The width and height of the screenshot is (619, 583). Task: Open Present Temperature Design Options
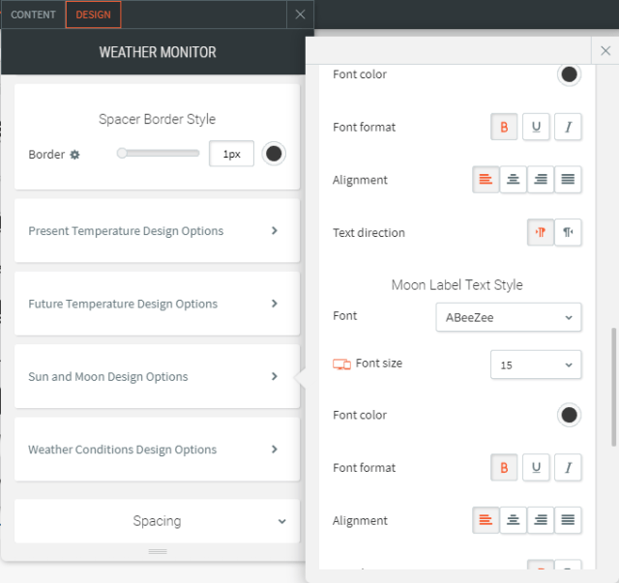pyautogui.click(x=157, y=231)
